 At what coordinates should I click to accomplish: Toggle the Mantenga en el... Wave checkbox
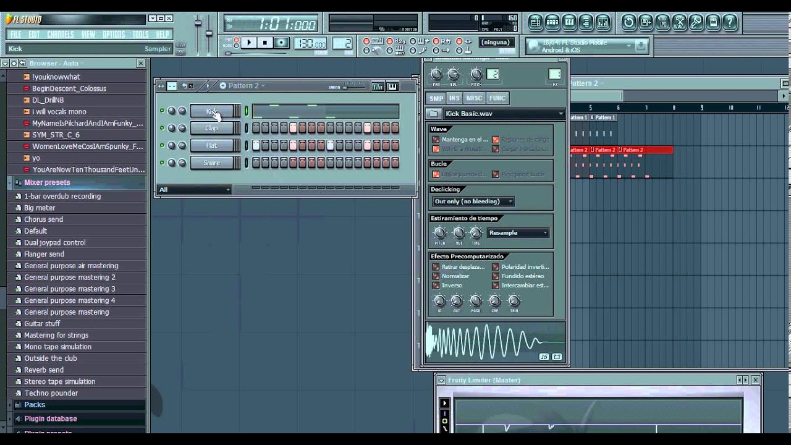click(x=436, y=140)
